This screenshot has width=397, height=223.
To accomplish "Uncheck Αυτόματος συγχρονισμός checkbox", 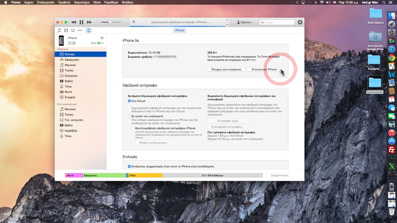I will (129, 166).
